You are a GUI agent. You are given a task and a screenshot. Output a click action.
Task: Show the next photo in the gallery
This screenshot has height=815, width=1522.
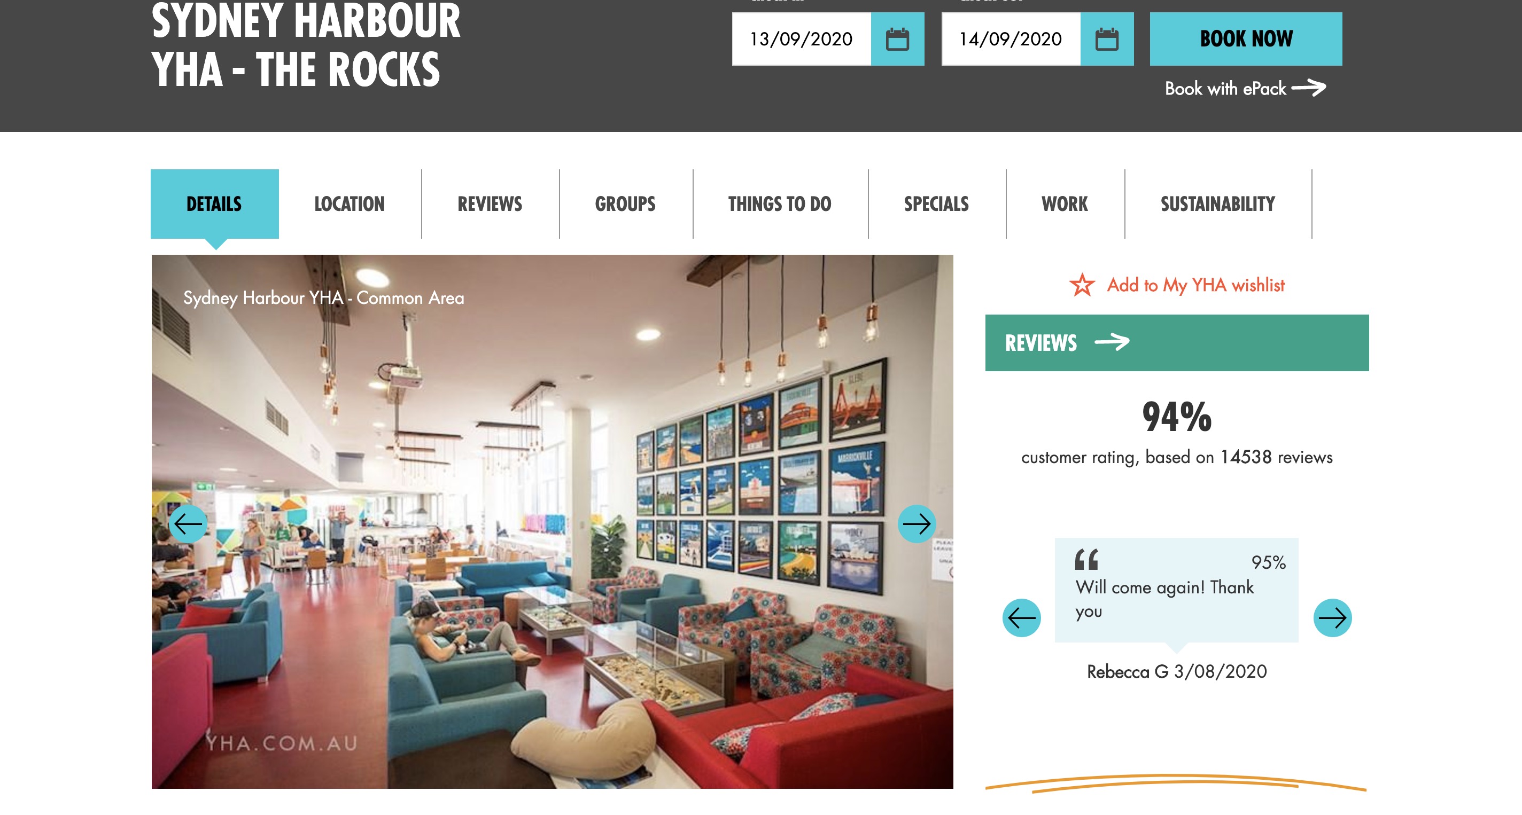[917, 523]
